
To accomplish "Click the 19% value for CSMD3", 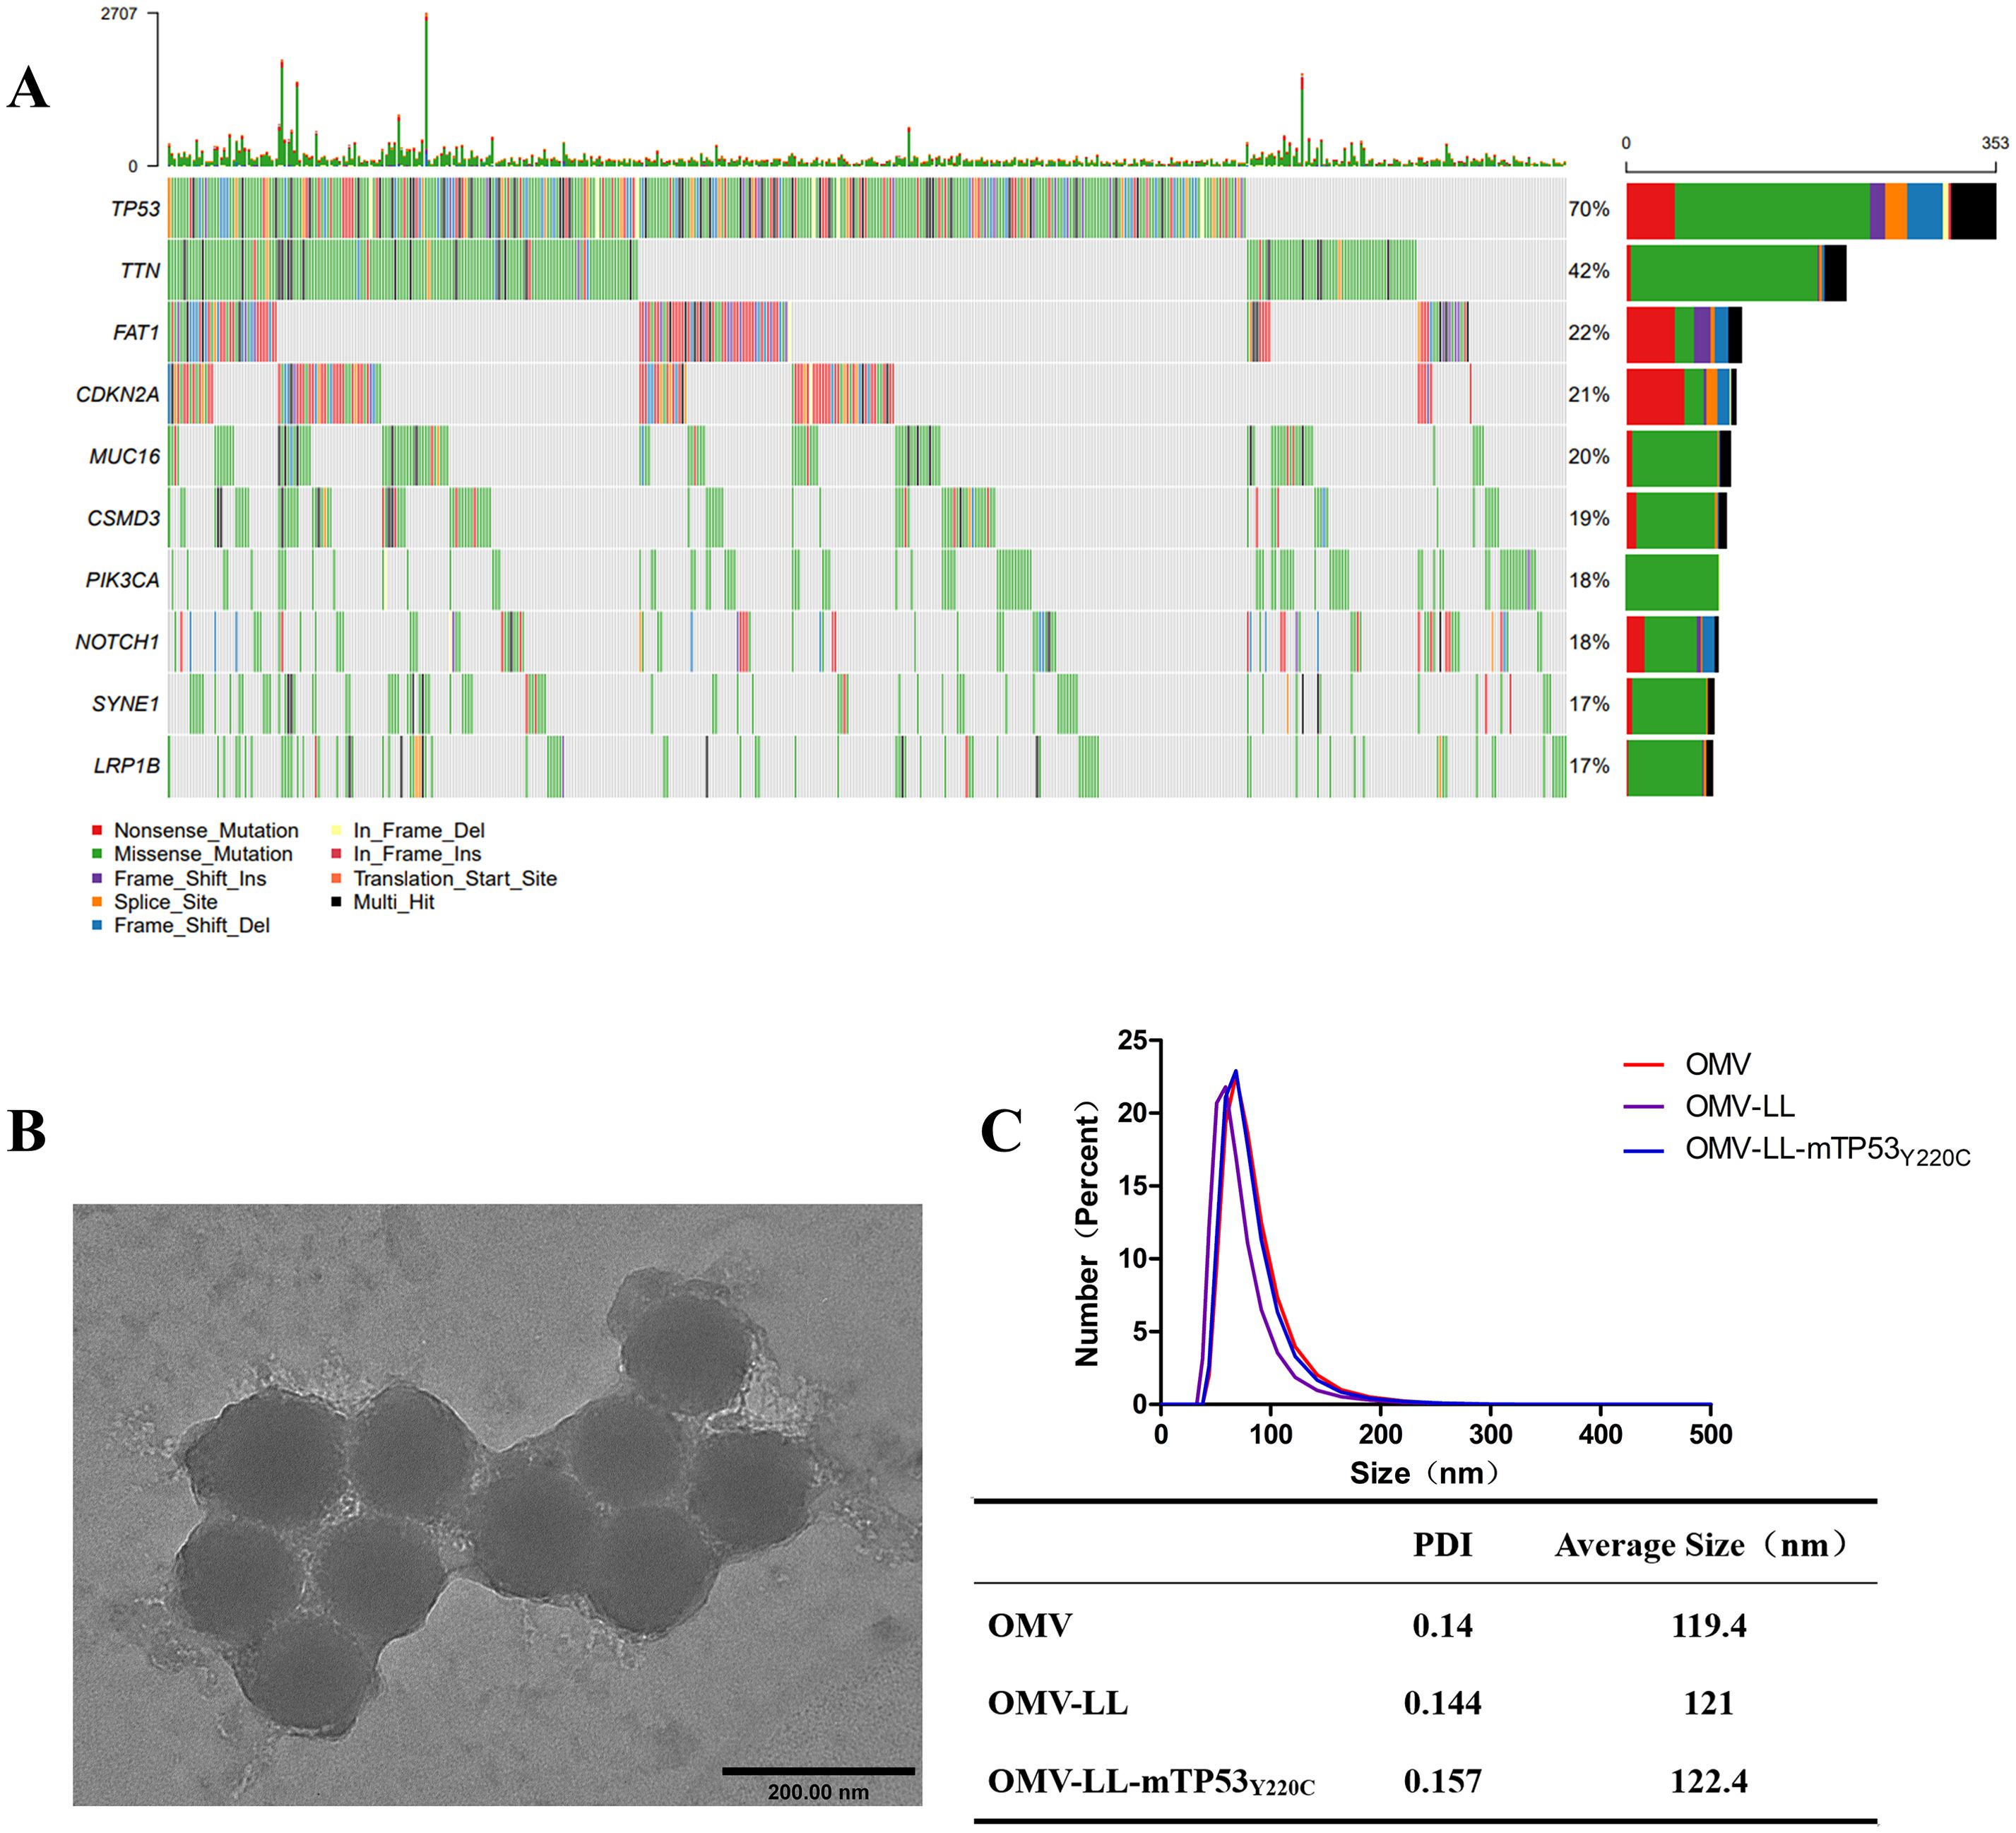I will coord(1589,518).
